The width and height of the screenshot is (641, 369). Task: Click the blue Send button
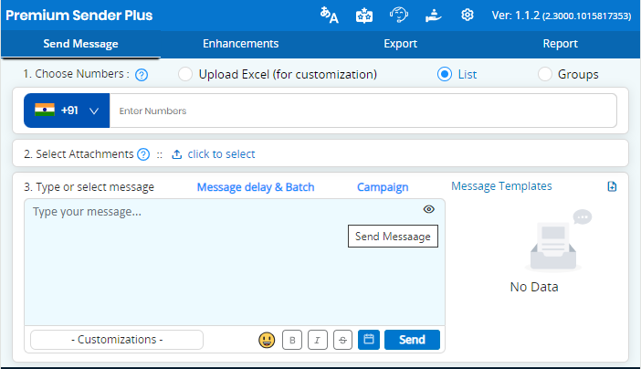[412, 340]
